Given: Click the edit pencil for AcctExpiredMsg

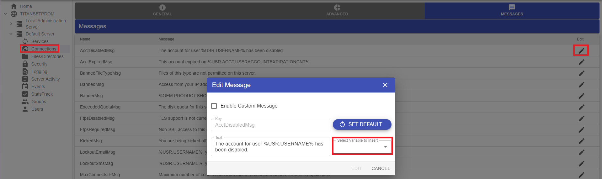Looking at the screenshot, I should pos(581,62).
